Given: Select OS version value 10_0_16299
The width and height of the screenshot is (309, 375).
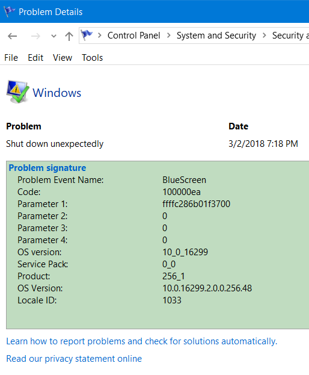Looking at the screenshot, I should 185,252.
